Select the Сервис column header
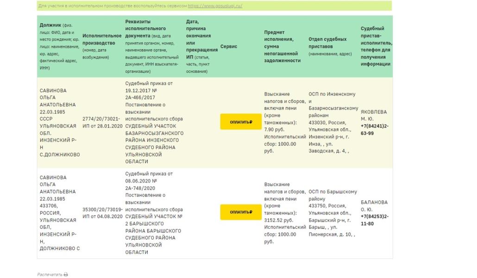 point(229,46)
